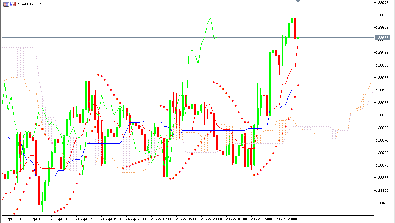This screenshot has width=395, height=223.
Task: Click the 27 Apr 15:00 time label
Action: coord(186,219)
